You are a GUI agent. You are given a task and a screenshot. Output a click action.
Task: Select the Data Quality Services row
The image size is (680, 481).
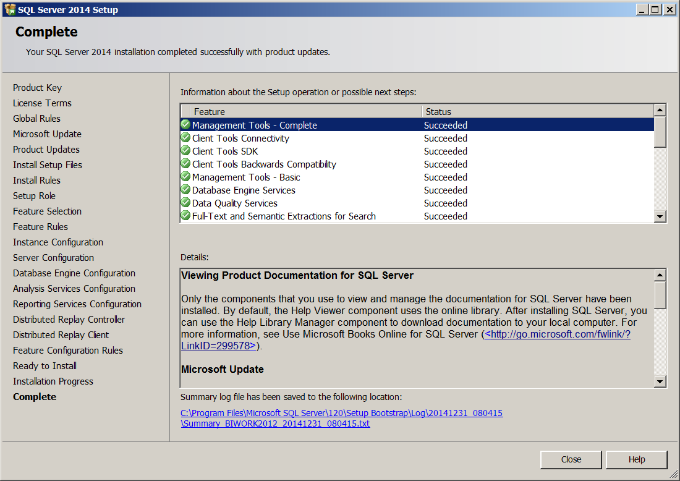tap(417, 203)
